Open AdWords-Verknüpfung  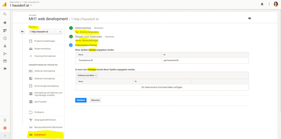click(x=45, y=71)
